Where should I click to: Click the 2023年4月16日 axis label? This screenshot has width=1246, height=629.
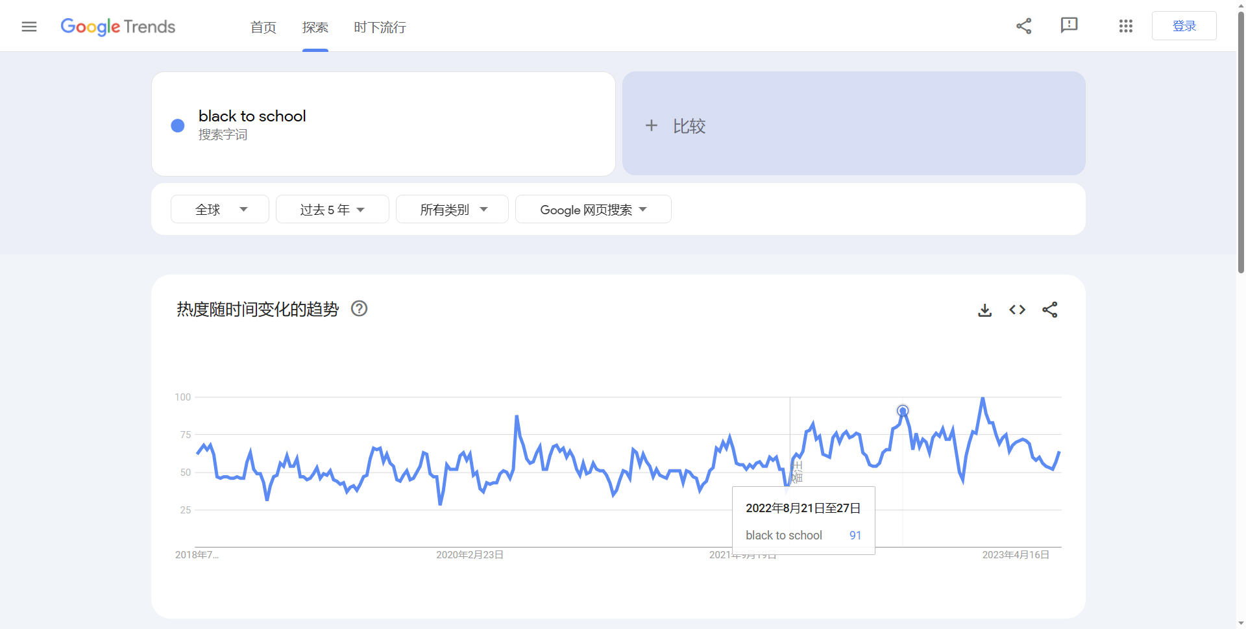point(1016,555)
